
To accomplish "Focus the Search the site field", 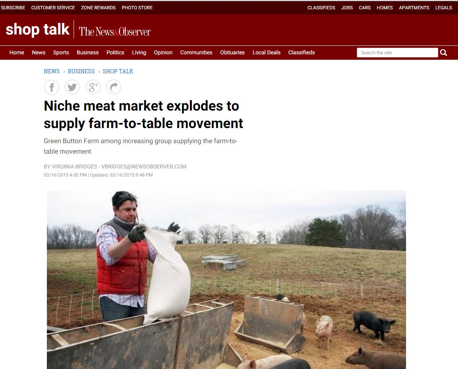I will [397, 53].
